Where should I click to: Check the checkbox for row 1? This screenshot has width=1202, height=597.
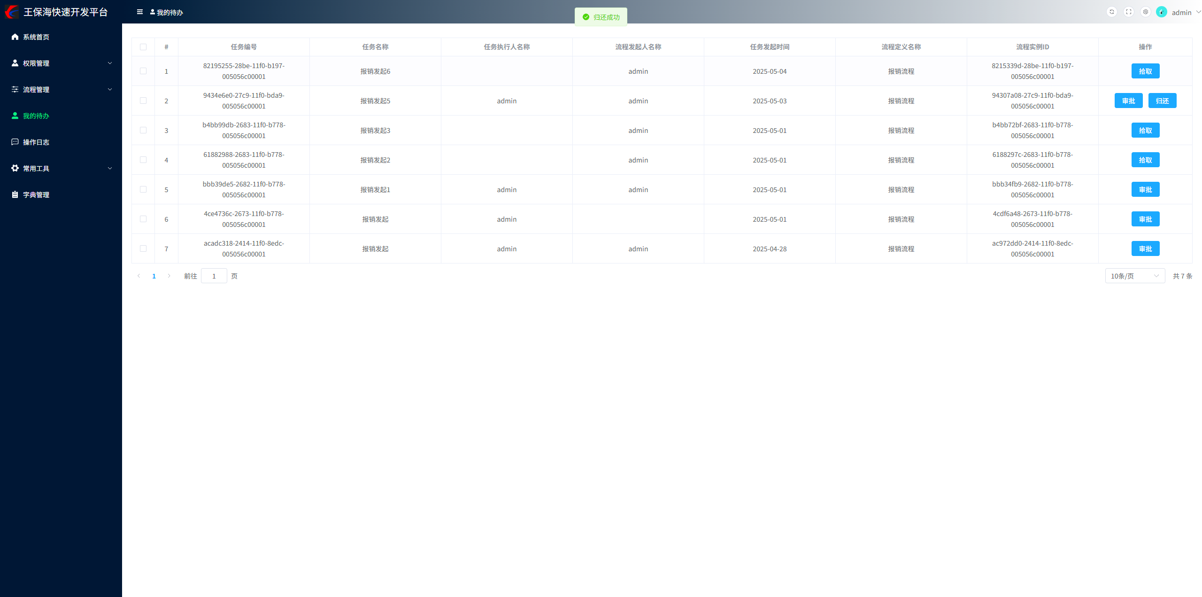point(143,71)
